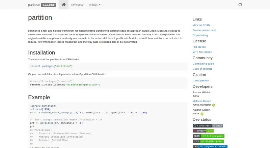270x148 pixels.
Task: Click the Reducer: Scaled Mean output line
Action: point(49,140)
